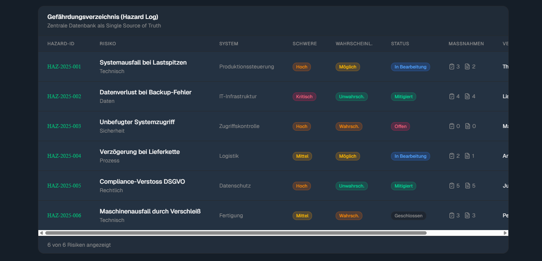This screenshot has height=261, width=542.
Task: Select the HAZARD-ID column header
Action: tap(61, 44)
